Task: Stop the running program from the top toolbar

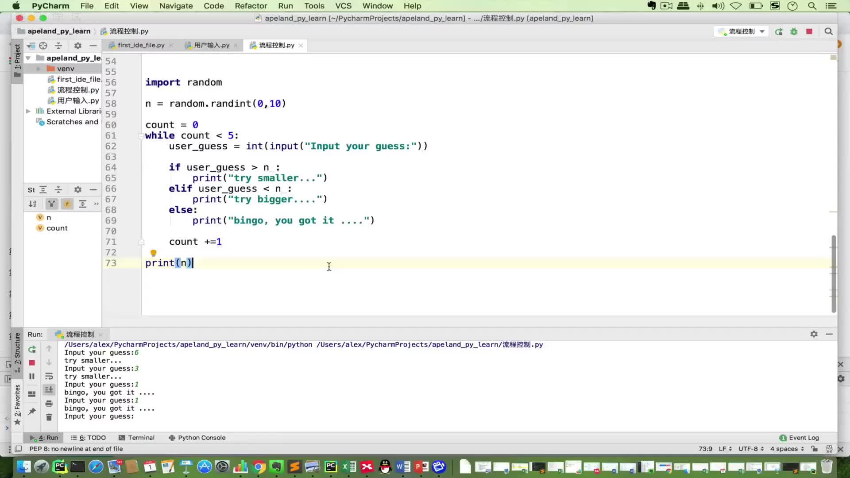Action: 809,31
